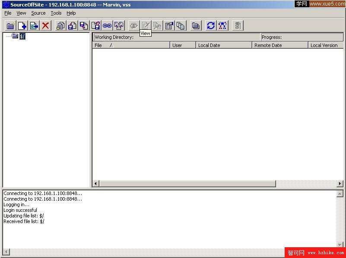Click the floppy-disk-with-document toolbar icon
The height and width of the screenshot is (258, 346).
tap(72, 26)
